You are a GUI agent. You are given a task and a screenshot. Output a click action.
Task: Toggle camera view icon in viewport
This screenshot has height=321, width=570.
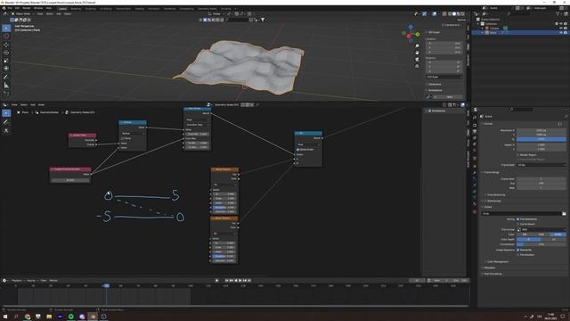click(x=417, y=60)
